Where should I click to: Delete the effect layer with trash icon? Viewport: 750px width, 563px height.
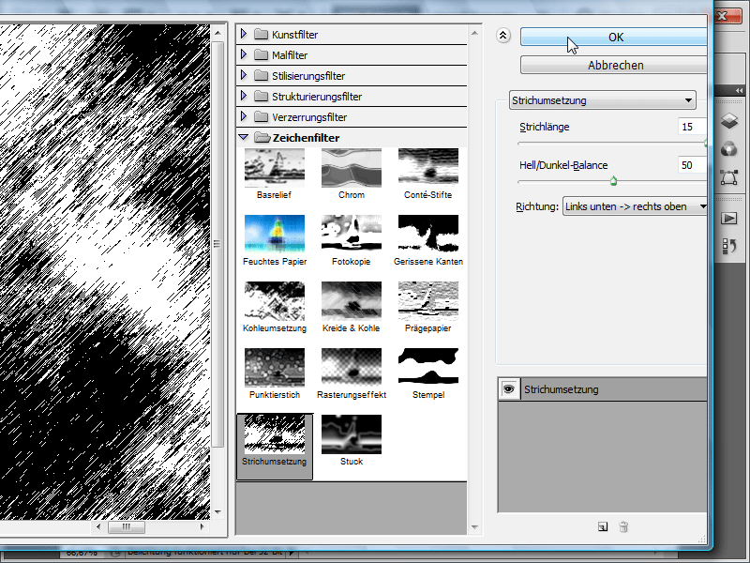[x=623, y=527]
